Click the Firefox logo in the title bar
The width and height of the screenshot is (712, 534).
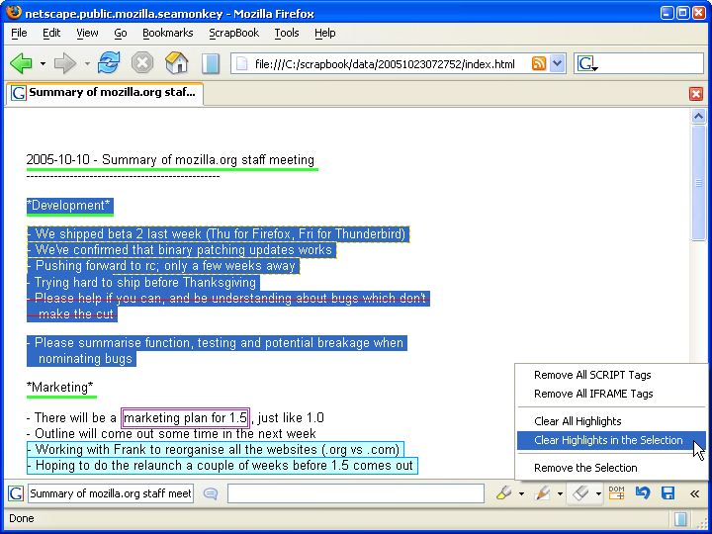pos(13,13)
